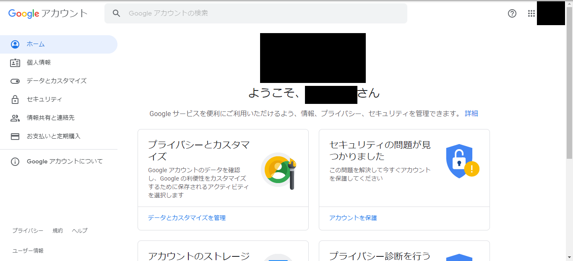Open the Google apps grid icon

click(531, 13)
